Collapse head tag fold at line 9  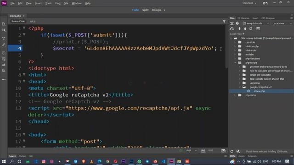click(x=24, y=81)
